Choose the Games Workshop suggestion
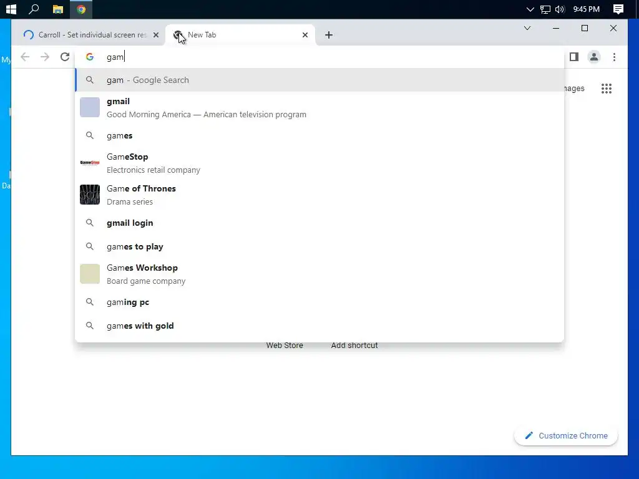639x479 pixels. (x=319, y=274)
